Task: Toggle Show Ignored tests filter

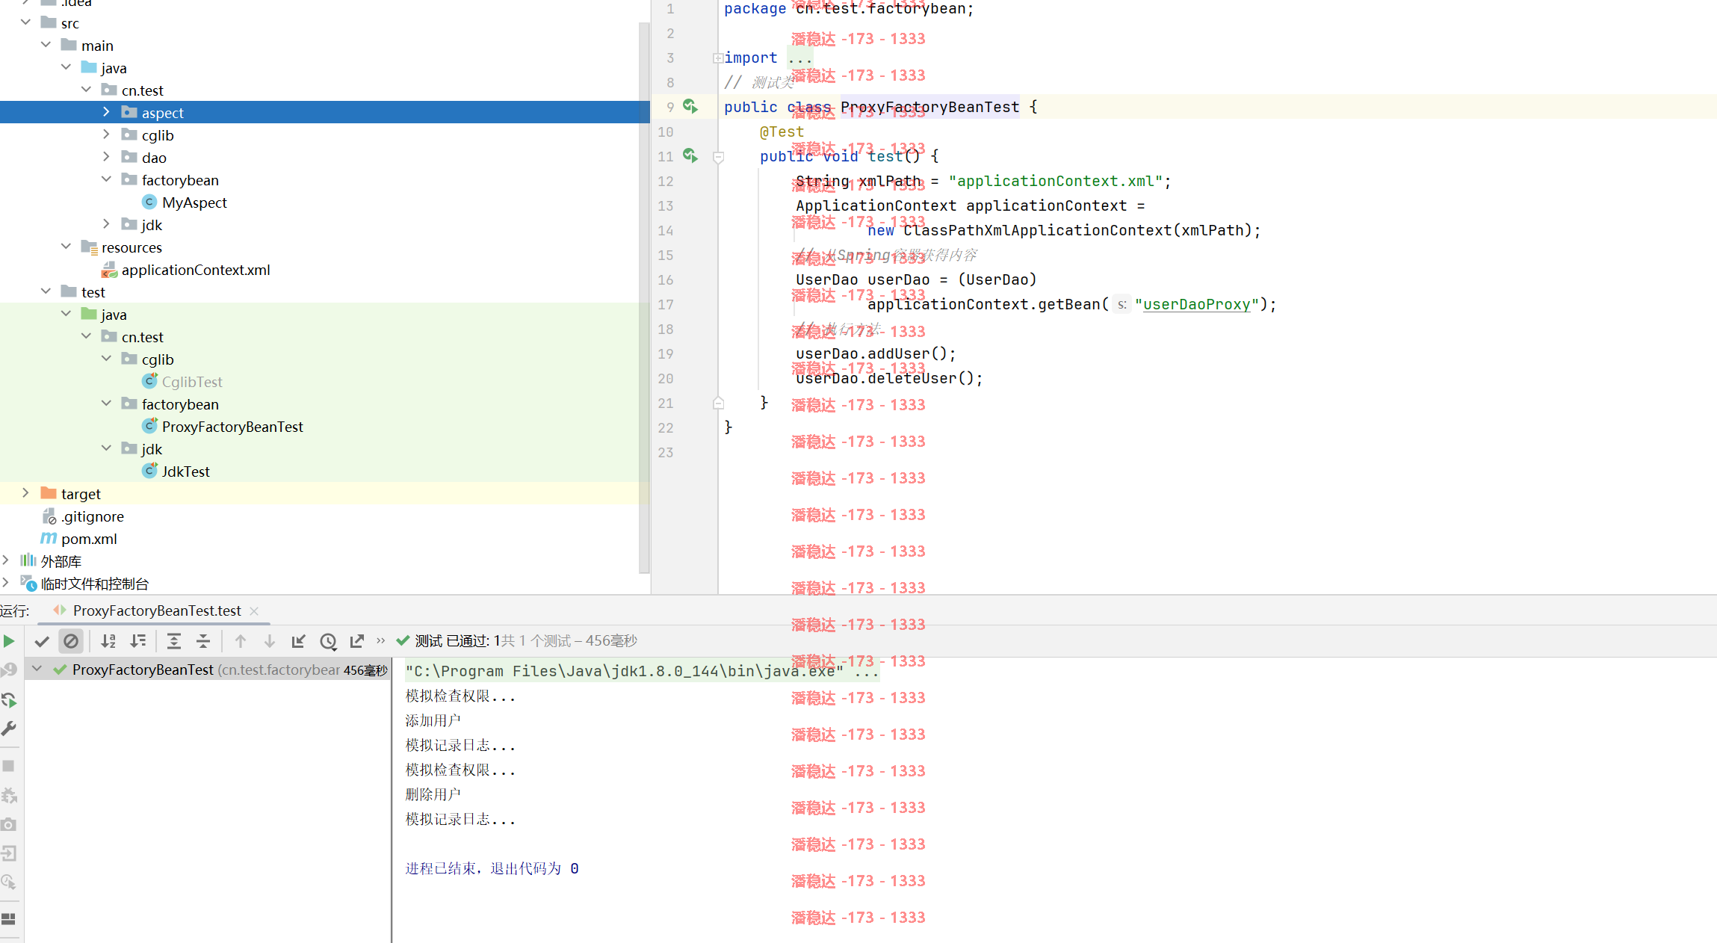Action: 71,641
